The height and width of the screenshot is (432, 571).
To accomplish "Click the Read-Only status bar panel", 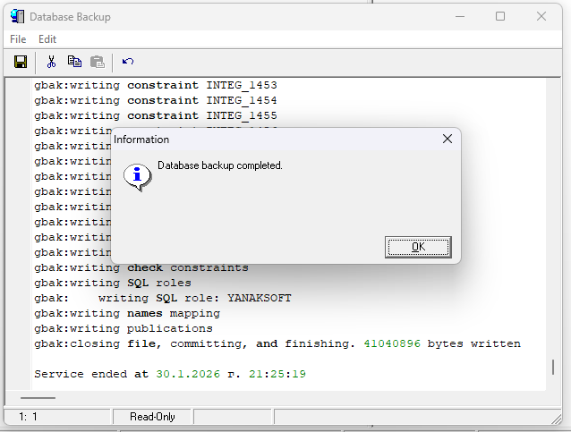I will click(152, 417).
